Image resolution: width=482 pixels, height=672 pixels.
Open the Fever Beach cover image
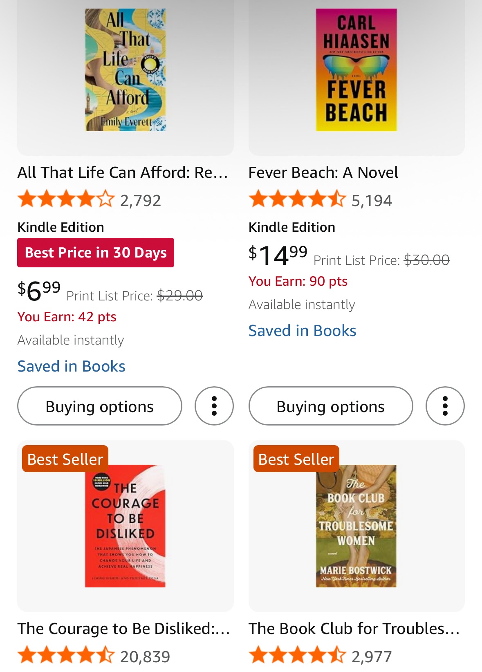pos(356,70)
